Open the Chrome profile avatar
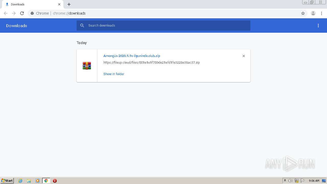327x184 pixels. pyautogui.click(x=313, y=13)
